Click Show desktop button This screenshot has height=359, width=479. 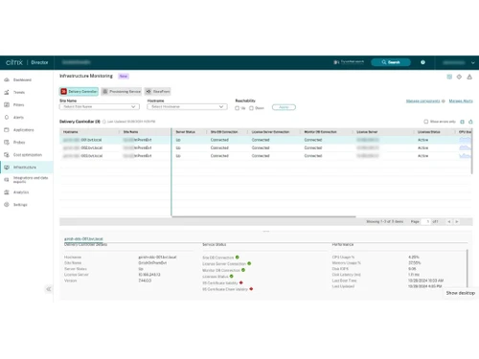tap(461, 293)
